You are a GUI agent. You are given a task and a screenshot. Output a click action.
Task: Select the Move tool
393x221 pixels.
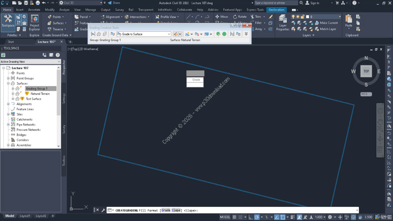point(221,17)
